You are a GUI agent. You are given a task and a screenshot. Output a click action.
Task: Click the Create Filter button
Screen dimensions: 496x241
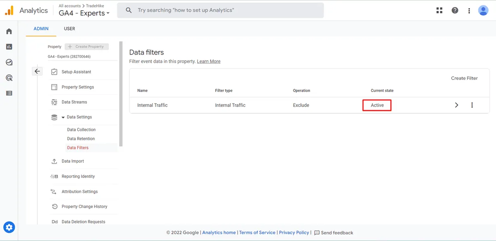click(x=464, y=78)
